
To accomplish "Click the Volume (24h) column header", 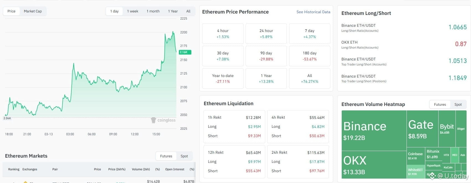I will click(140, 169).
